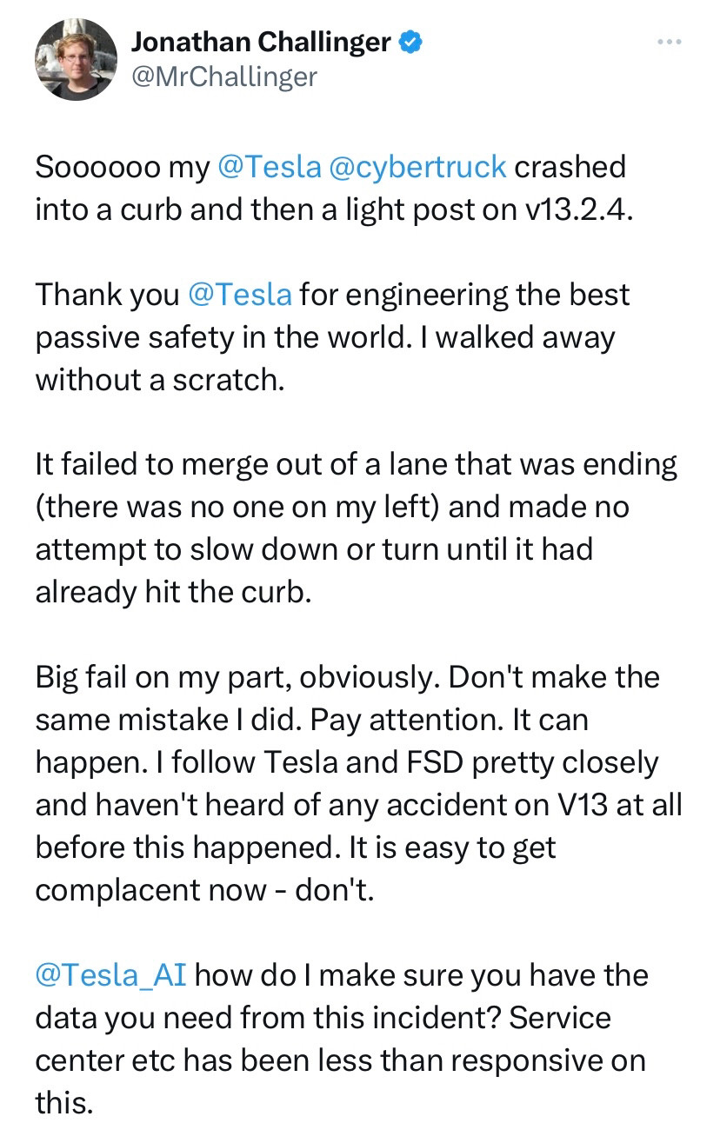Click the "already hit the curb." line
Viewport: 720px width, 1143px height.
coord(172,593)
